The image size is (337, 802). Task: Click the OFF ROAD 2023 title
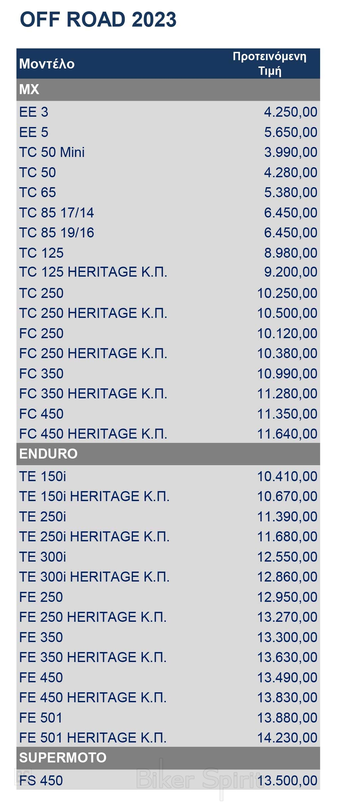coord(98,19)
